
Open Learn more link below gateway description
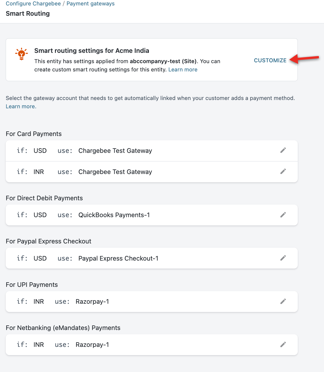click(x=21, y=107)
